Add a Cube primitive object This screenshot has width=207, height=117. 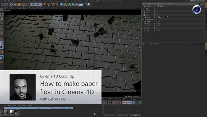[62, 4]
